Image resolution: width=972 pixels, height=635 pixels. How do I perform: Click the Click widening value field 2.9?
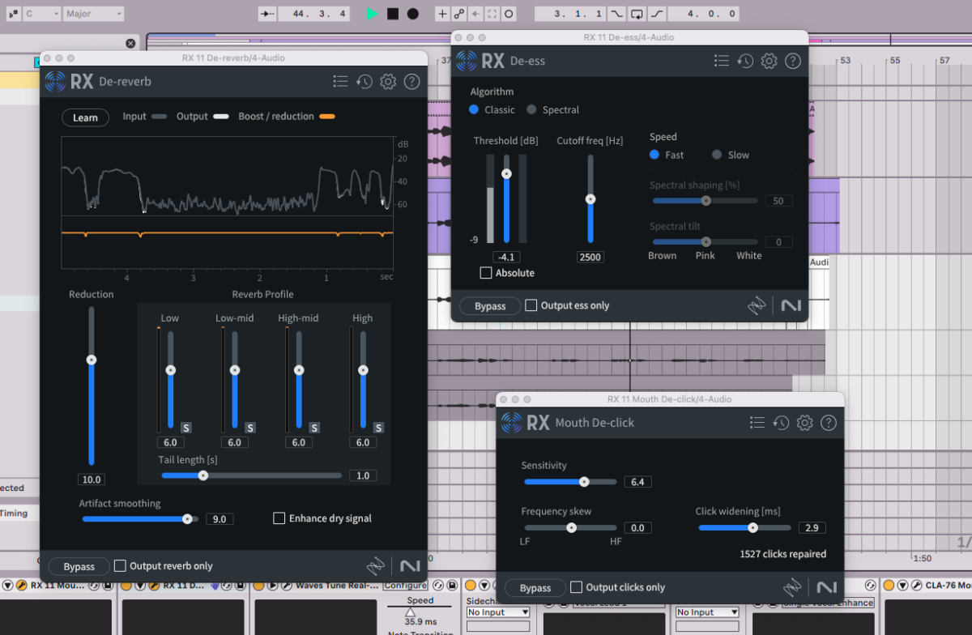coord(812,527)
